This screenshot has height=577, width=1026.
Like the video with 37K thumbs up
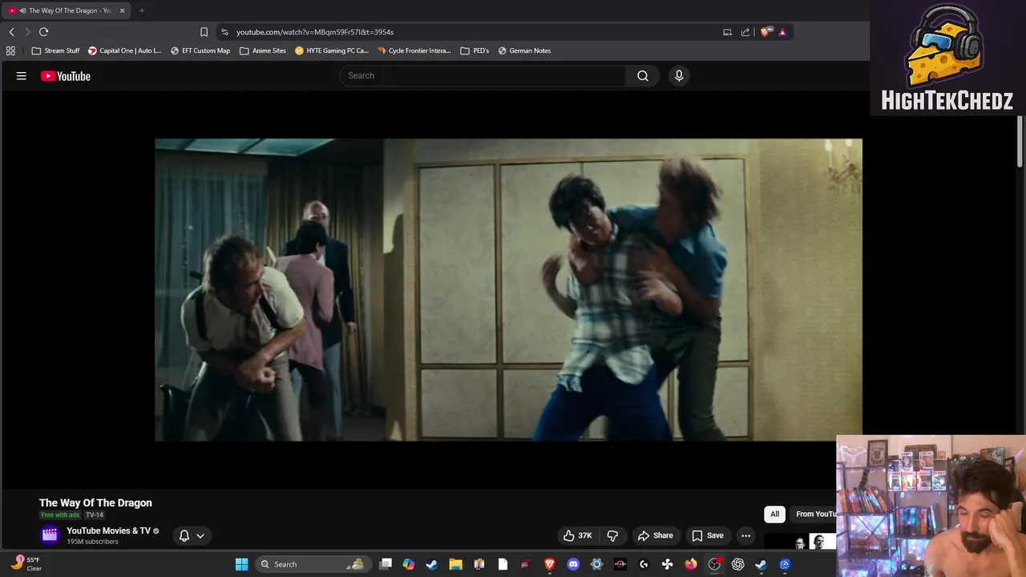578,535
